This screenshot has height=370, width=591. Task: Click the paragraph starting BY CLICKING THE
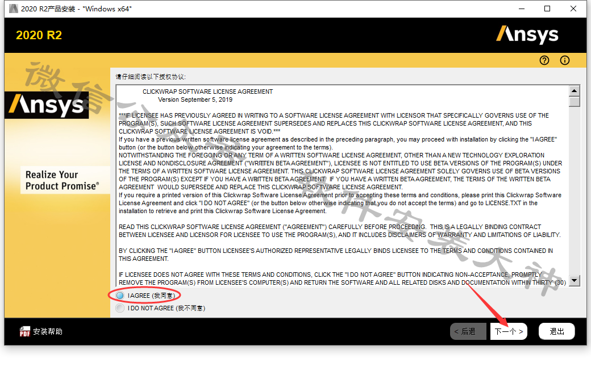coord(336,255)
